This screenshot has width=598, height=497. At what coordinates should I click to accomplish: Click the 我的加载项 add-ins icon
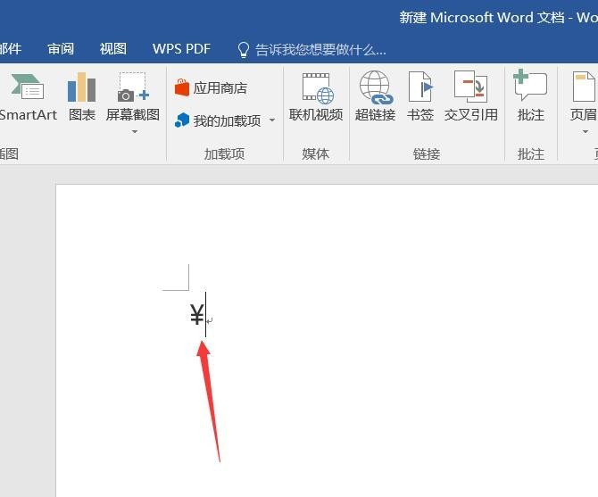pyautogui.click(x=182, y=120)
